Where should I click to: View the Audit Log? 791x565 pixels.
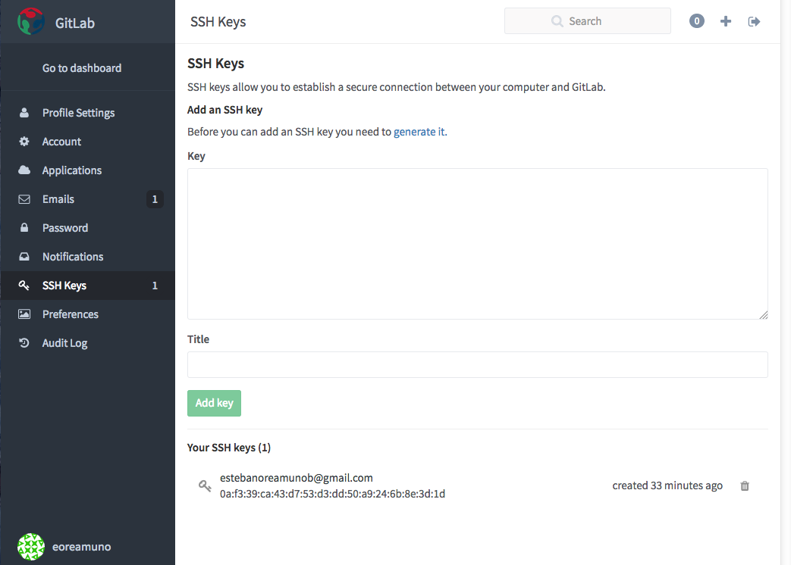point(64,343)
